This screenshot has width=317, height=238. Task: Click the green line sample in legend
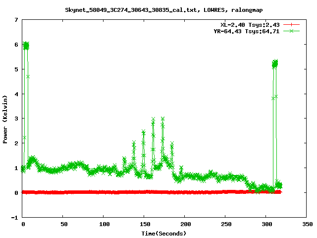coord(291,31)
